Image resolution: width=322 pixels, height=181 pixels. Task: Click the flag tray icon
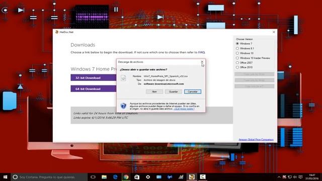coord(284,177)
